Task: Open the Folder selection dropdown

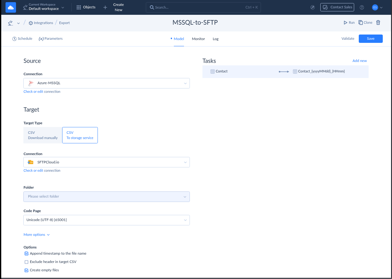Action: tap(106, 196)
